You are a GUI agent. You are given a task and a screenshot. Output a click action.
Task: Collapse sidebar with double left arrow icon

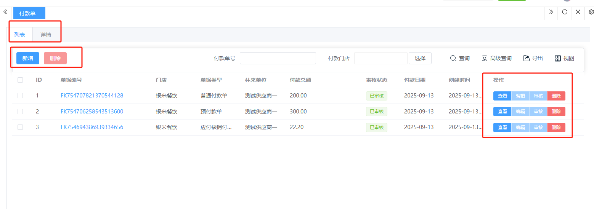click(x=5, y=12)
